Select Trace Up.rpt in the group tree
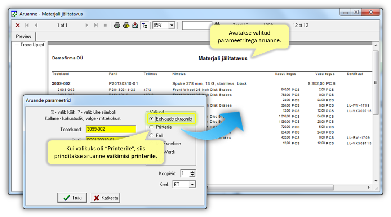The image size is (391, 217). coord(32,45)
